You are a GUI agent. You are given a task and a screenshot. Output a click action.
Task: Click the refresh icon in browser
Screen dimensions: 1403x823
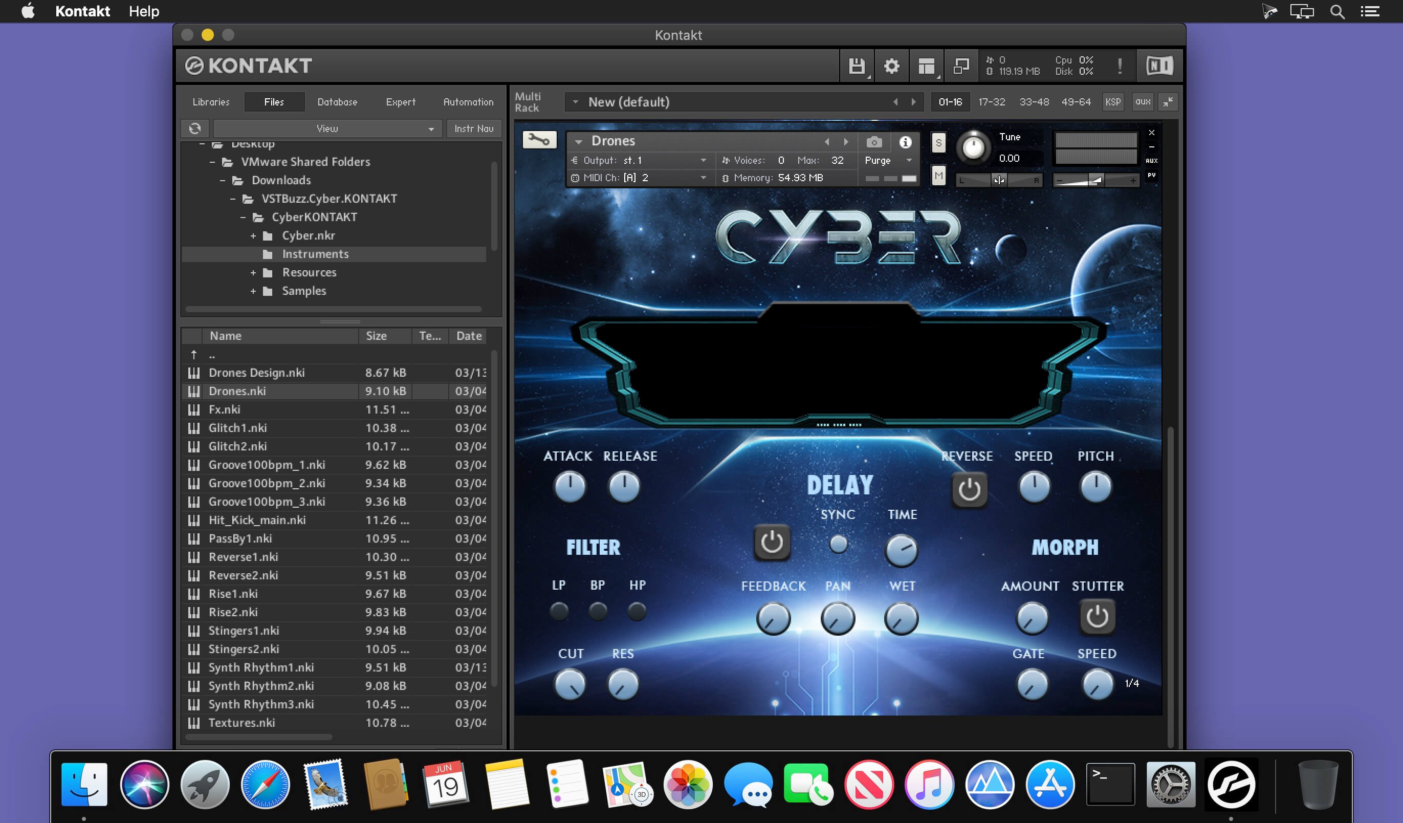coord(195,128)
